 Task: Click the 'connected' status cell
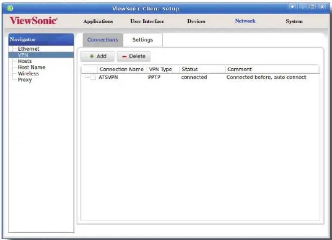[x=194, y=77]
